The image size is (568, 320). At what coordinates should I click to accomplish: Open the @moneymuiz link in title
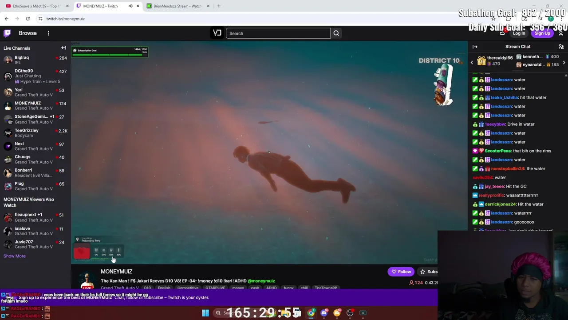pyautogui.click(x=261, y=281)
